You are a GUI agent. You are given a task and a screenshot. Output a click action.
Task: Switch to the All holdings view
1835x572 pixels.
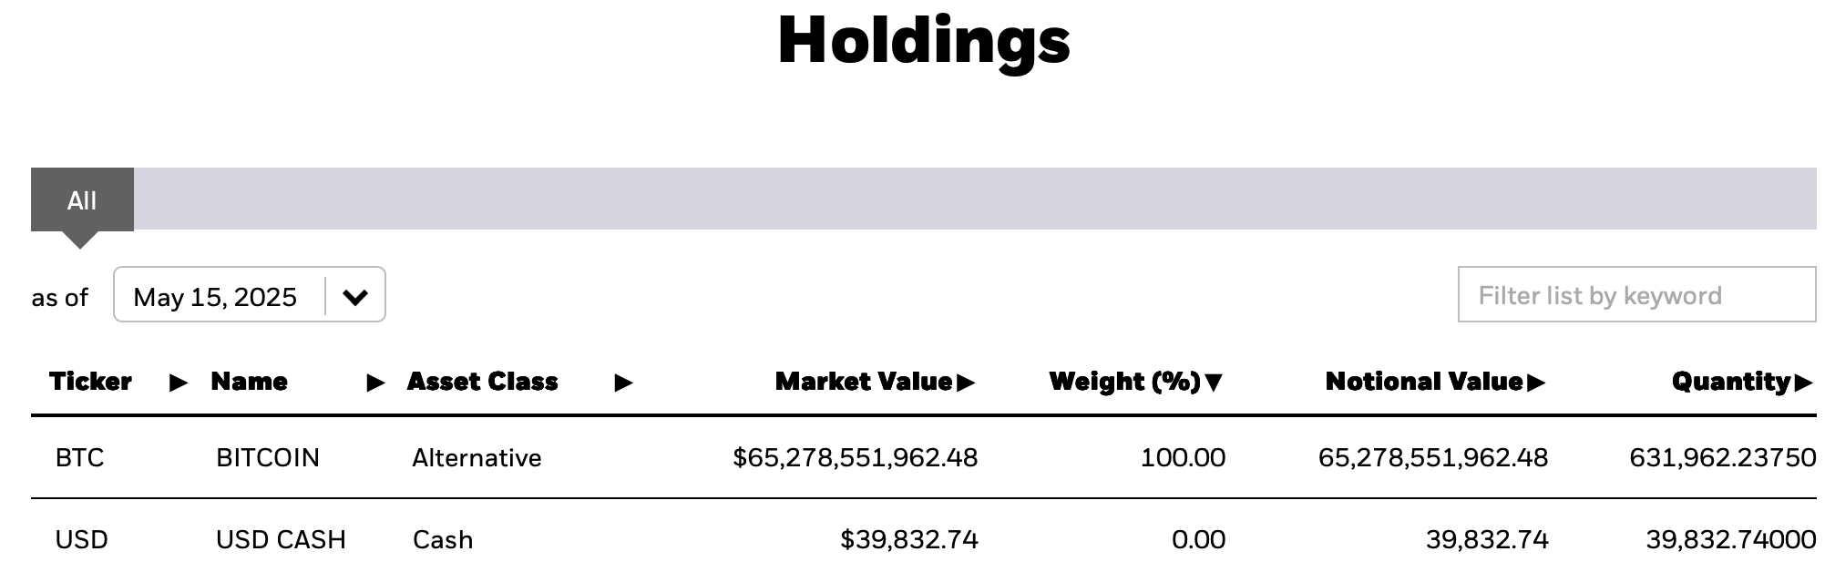[83, 200]
